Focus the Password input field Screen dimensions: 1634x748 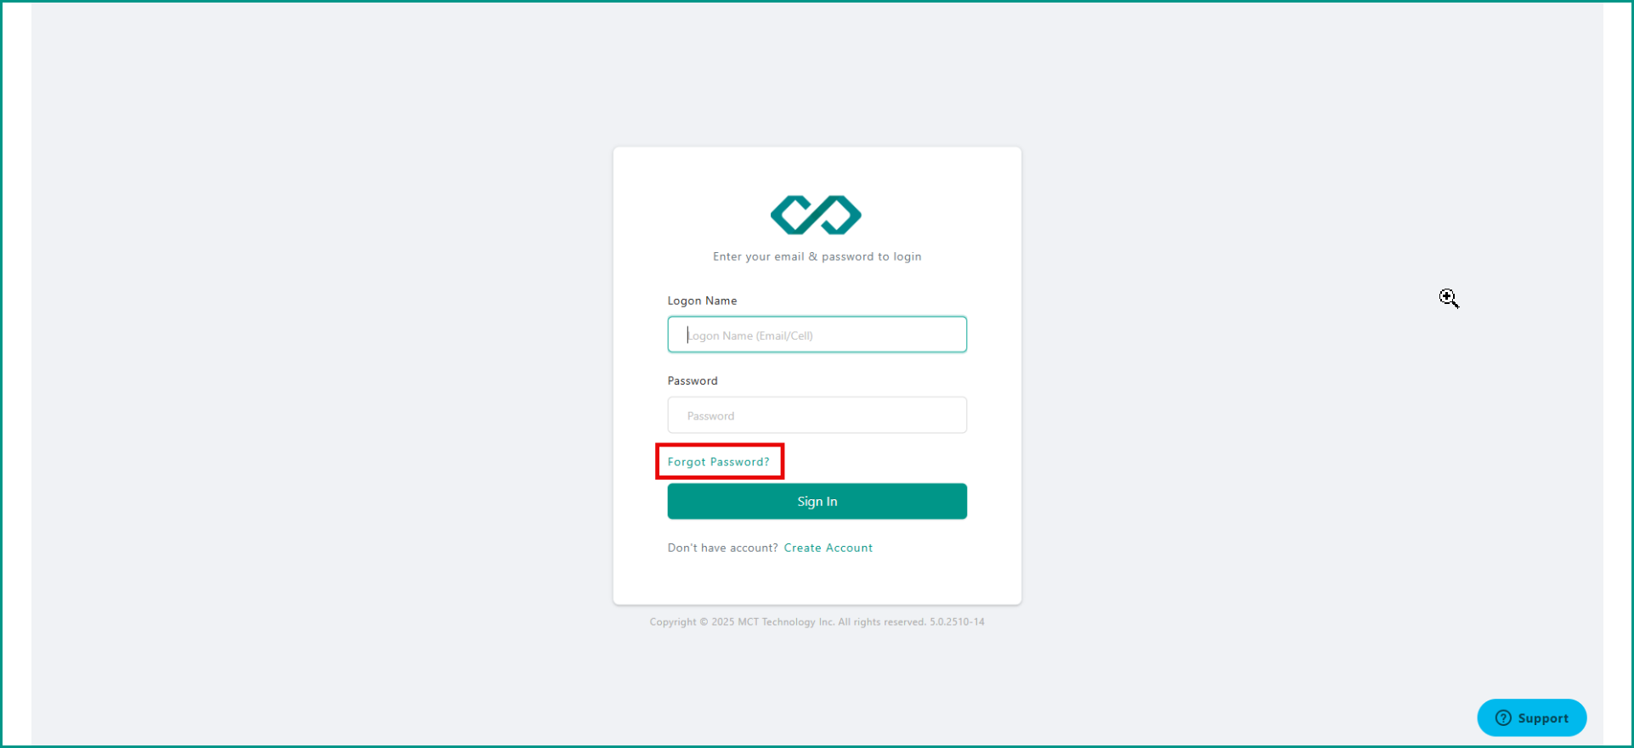[817, 415]
